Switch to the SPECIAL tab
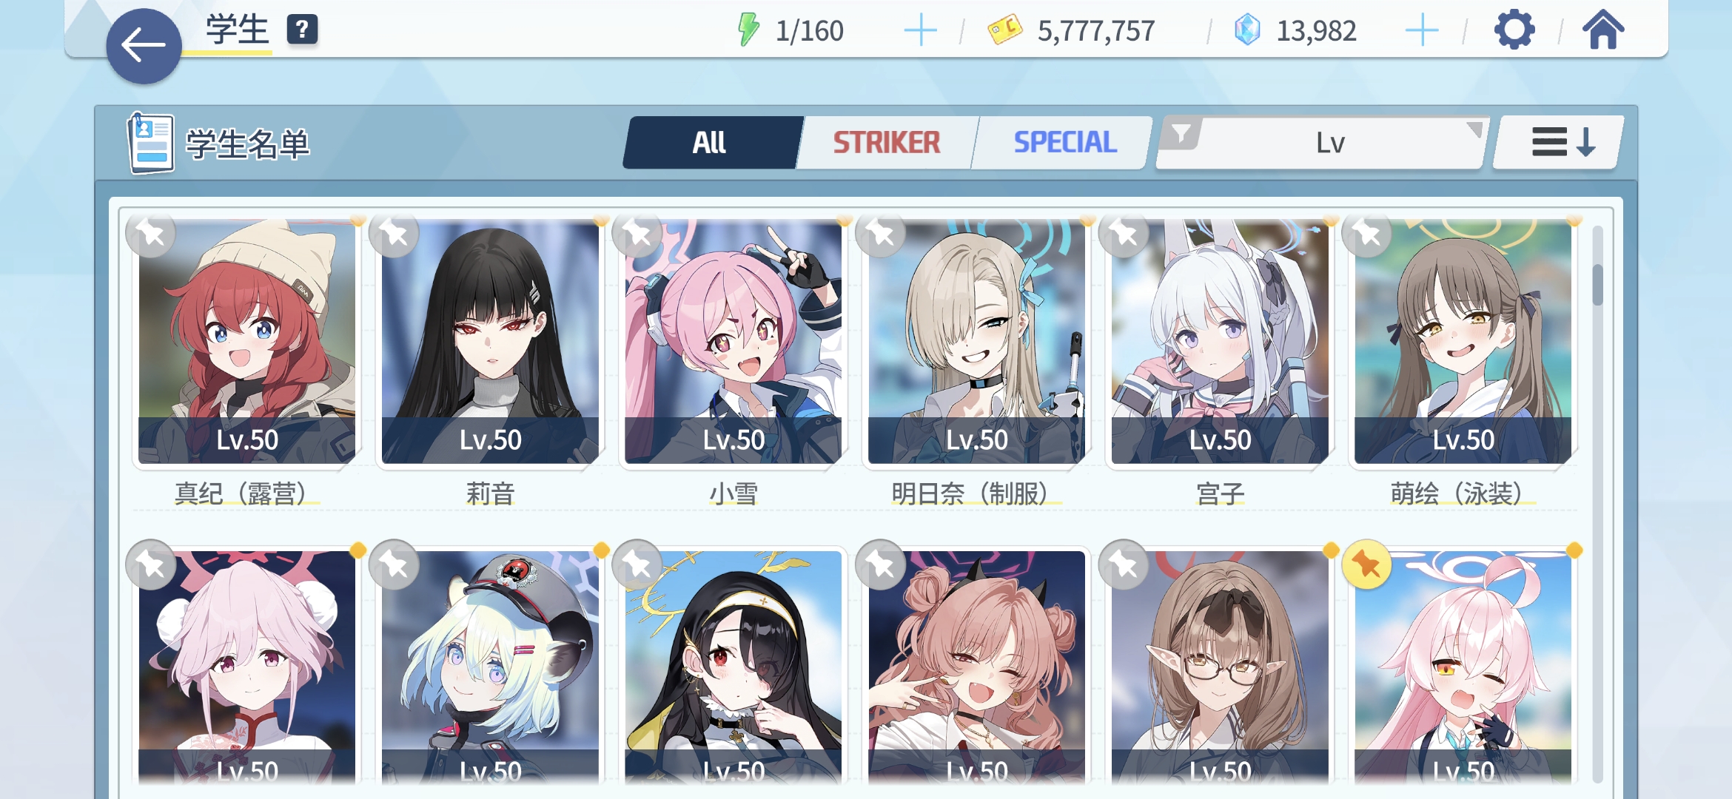The width and height of the screenshot is (1732, 799). 1064,142
